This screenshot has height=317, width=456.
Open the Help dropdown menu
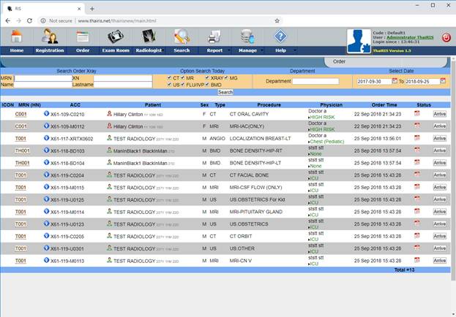pos(280,50)
